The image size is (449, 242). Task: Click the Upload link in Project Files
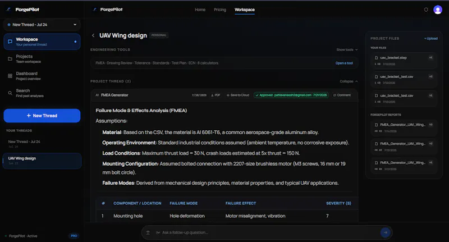[x=431, y=38]
